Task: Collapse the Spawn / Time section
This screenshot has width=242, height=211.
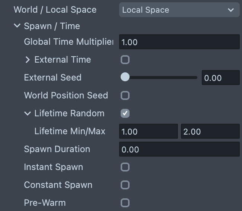Action: 17,26
